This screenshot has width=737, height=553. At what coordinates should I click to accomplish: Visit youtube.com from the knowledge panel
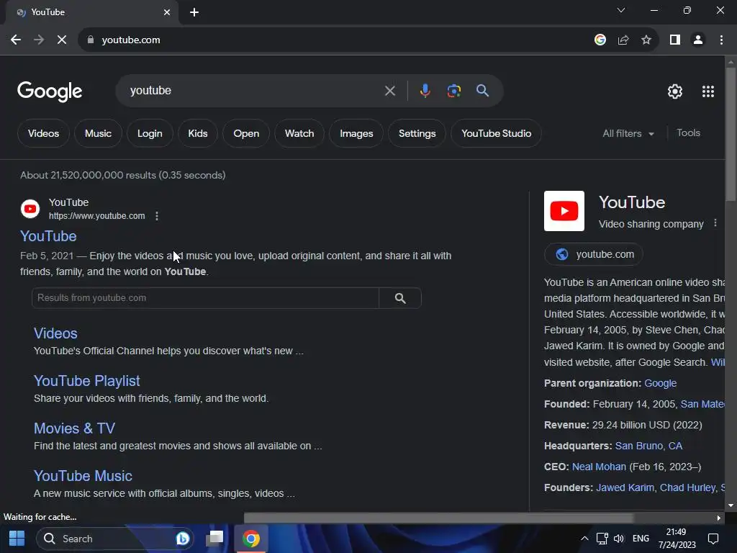594,254
